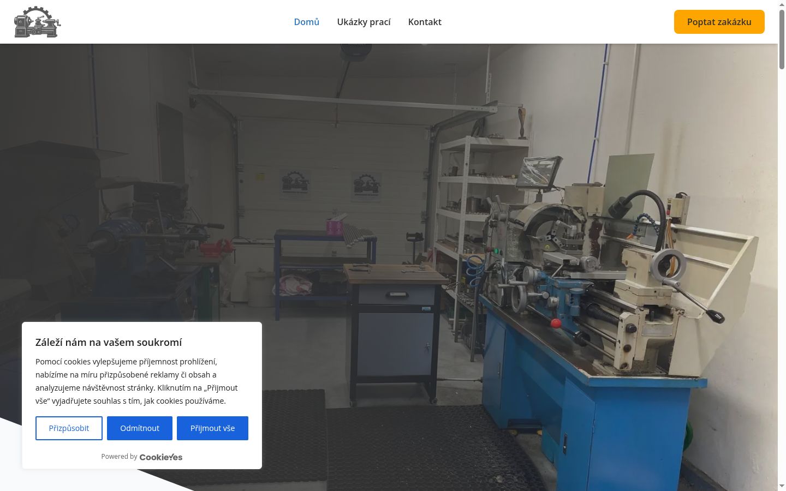Reject cookies with Odmítnout

140,428
